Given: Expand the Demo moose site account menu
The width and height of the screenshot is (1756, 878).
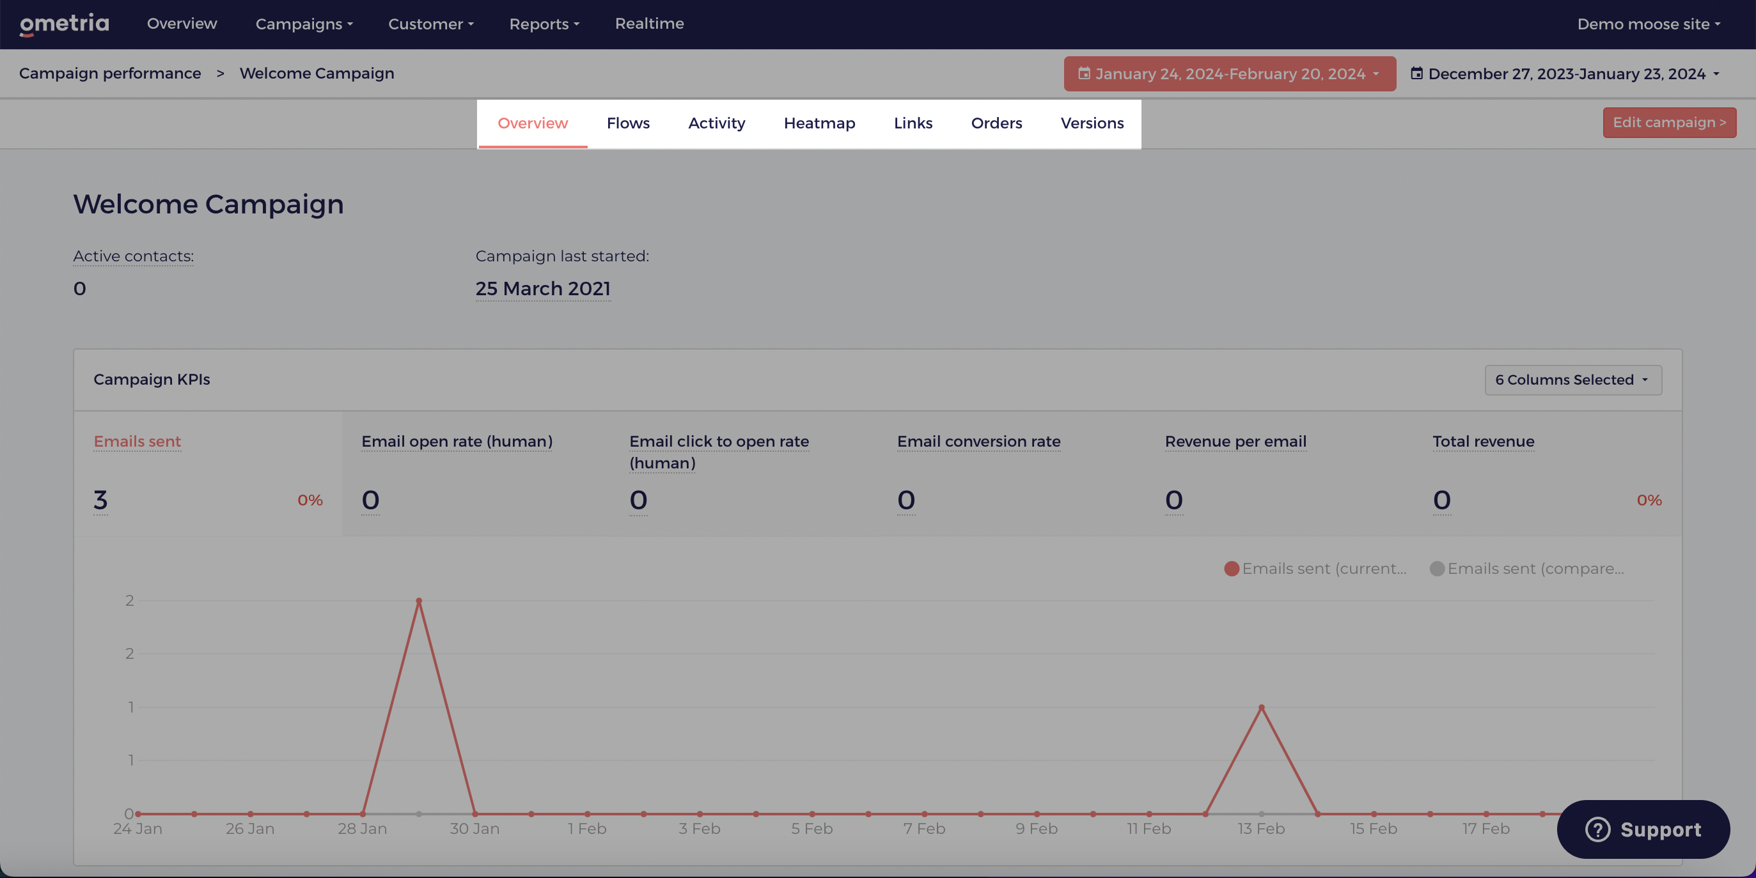Looking at the screenshot, I should tap(1649, 24).
